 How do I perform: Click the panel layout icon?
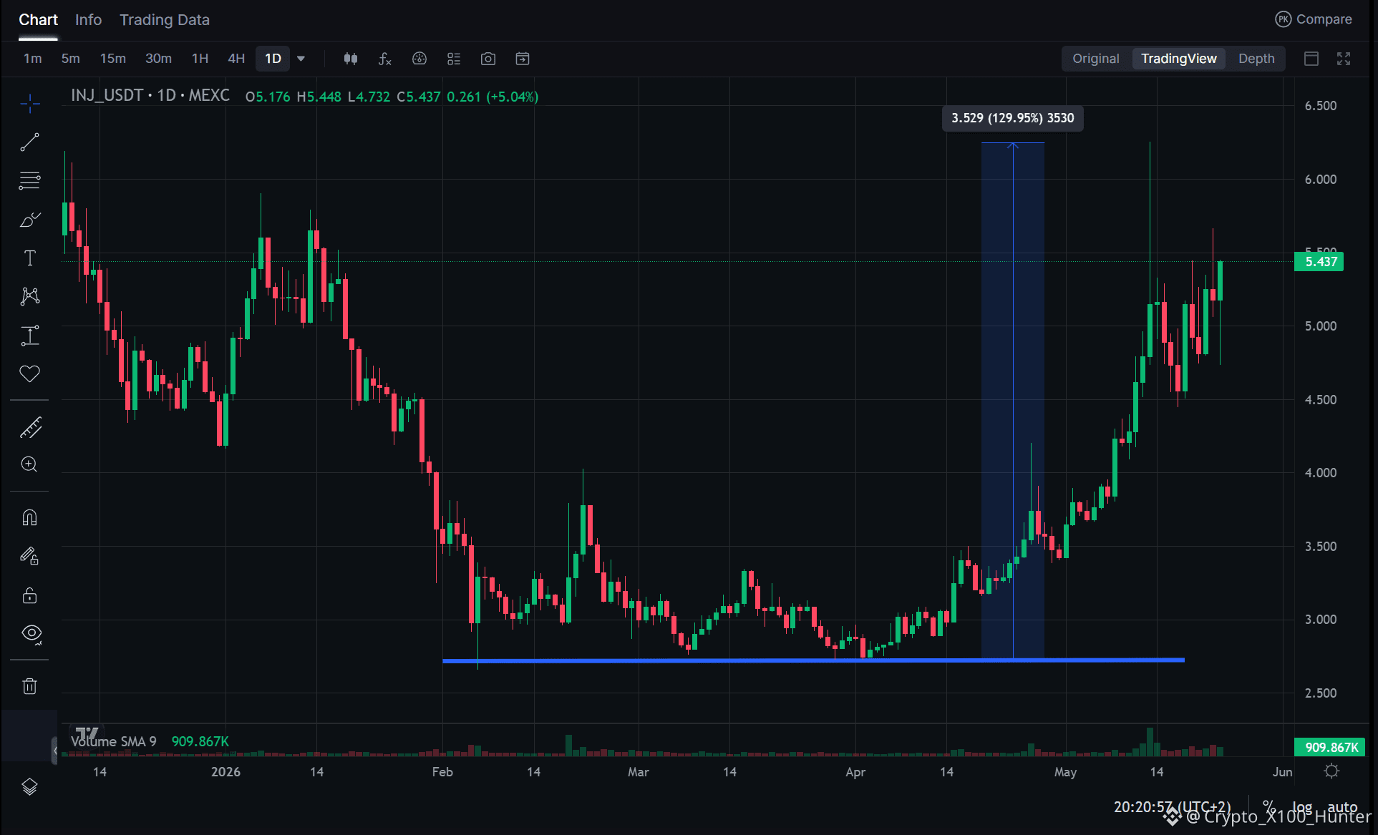coord(1311,59)
